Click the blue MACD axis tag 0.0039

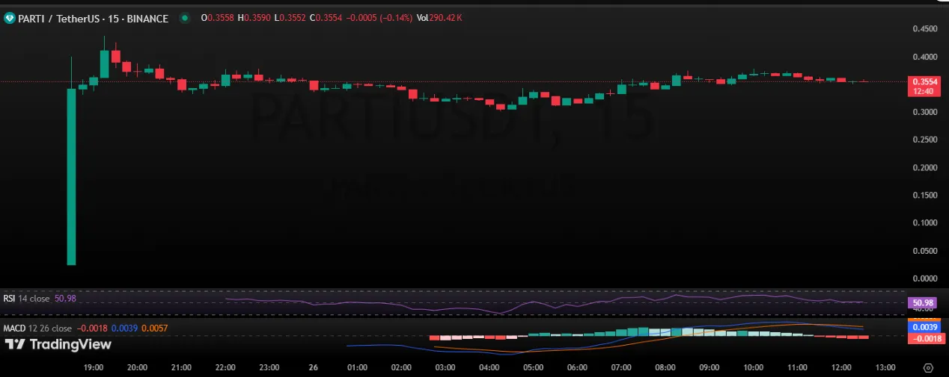tap(923, 327)
